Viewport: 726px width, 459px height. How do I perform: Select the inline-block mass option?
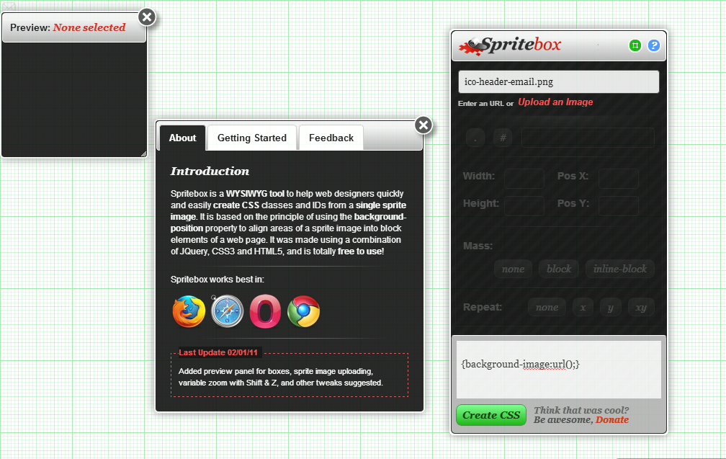point(619,269)
